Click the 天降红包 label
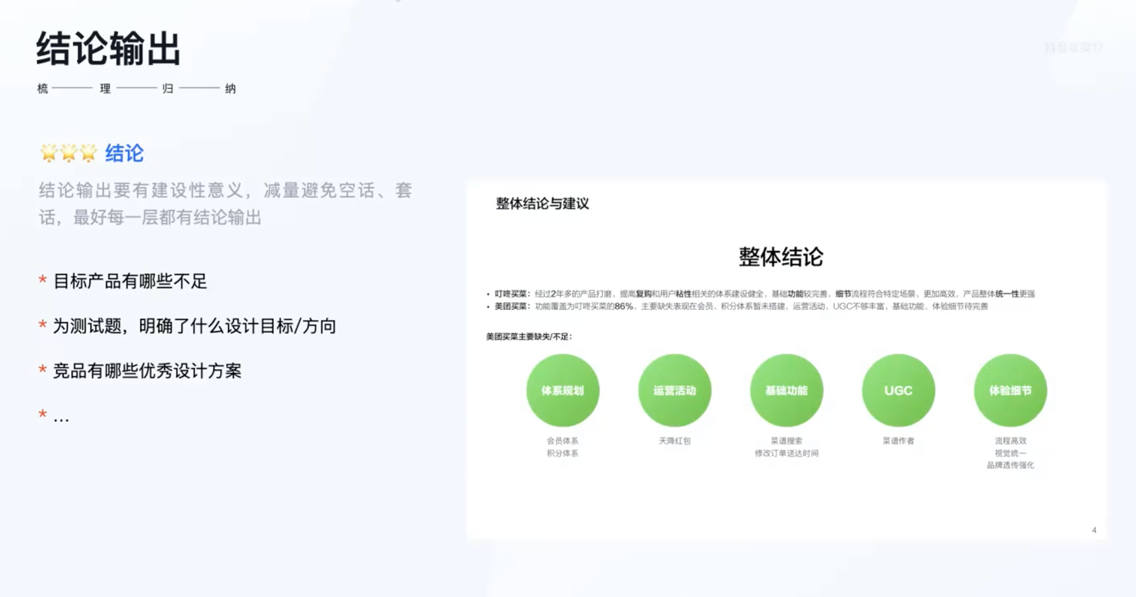 [x=674, y=441]
